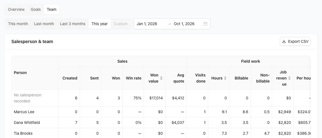
Task: Switch to the Overview tab
Action: (x=16, y=9)
